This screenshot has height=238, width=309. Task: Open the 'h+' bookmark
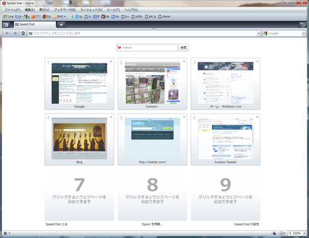(125, 16)
